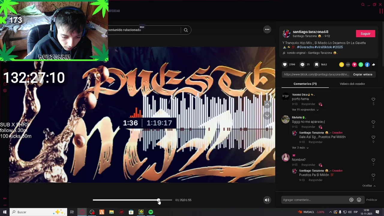Click the search magnifier icon
The height and width of the screenshot is (216, 384).
[186, 30]
